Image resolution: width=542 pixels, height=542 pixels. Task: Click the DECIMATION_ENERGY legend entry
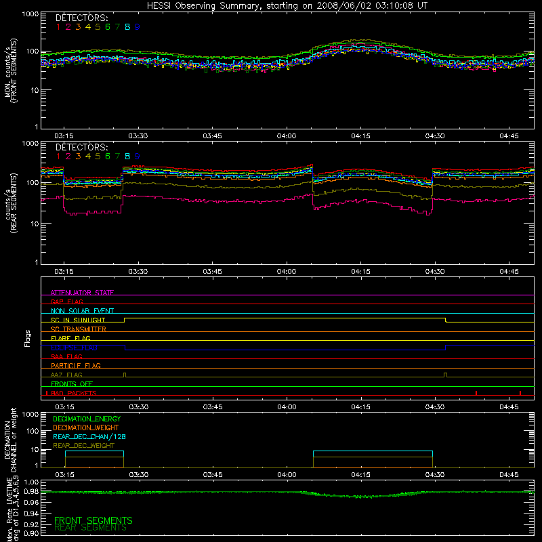click(x=87, y=419)
